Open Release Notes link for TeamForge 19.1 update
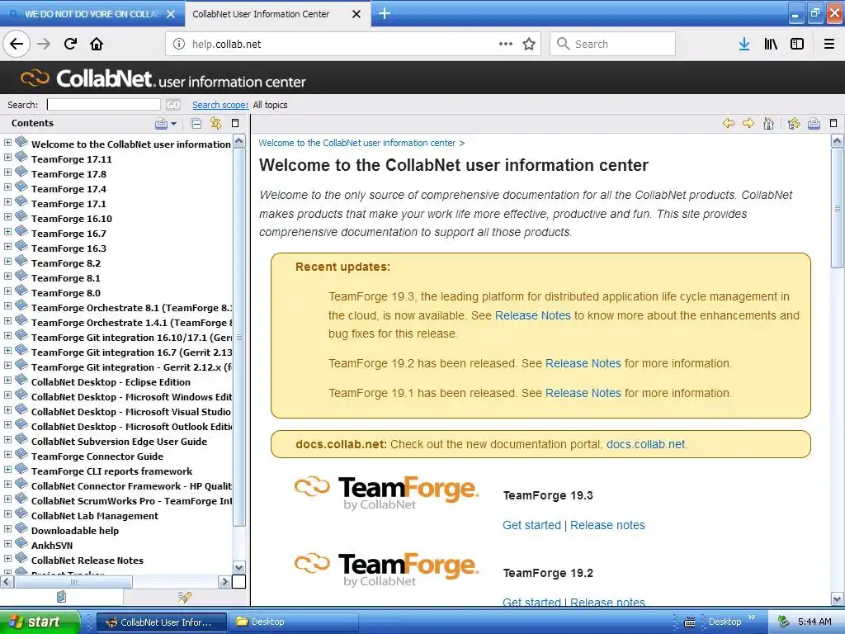Viewport: 845px width, 634px height. point(583,393)
